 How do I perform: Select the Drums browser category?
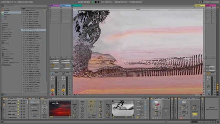coord(6,28)
